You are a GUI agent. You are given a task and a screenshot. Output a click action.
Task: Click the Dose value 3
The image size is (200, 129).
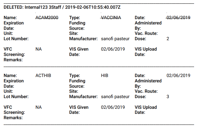pyautogui.click(x=168, y=97)
